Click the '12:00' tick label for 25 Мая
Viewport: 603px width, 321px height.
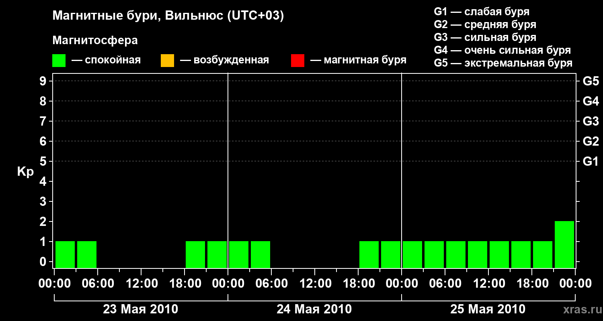click(488, 283)
